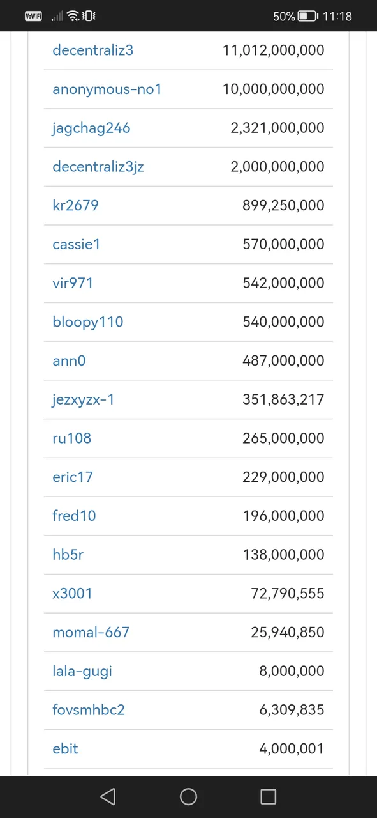Open cassie1 user link
The width and height of the screenshot is (377, 818).
[x=77, y=244]
